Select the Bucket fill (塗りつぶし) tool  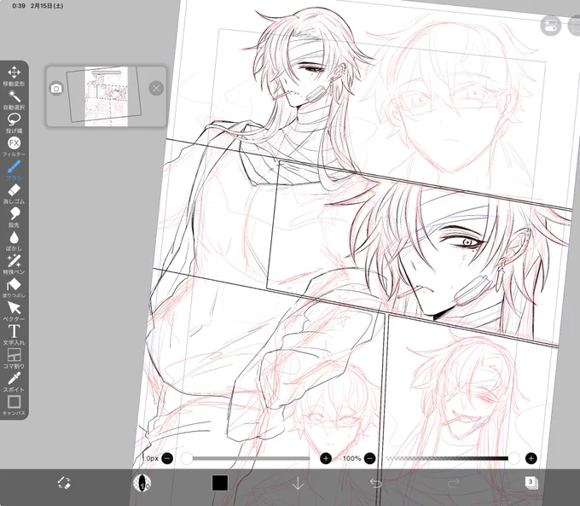pyautogui.click(x=14, y=288)
